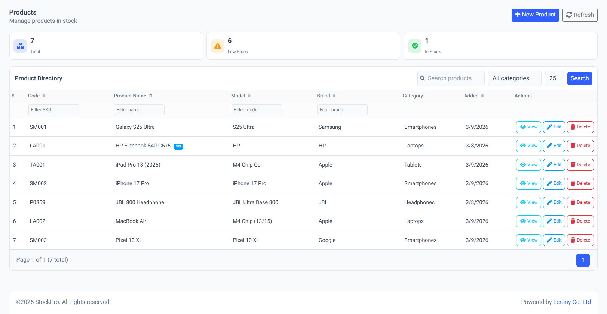The image size is (607, 314).
Task: Click the Product Directory heading
Action: 39,78
